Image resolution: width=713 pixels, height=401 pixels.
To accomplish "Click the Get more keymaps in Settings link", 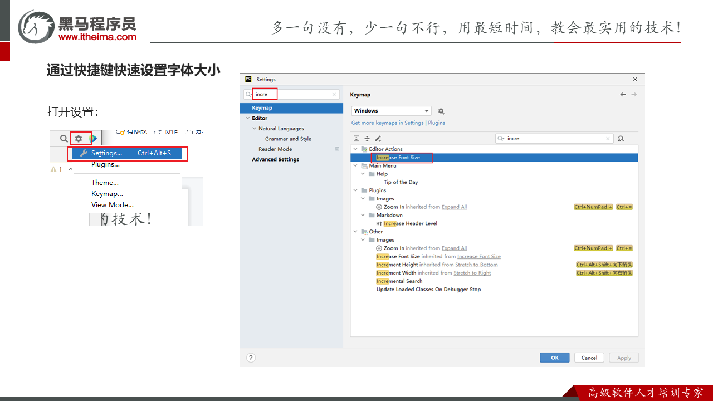I will (387, 123).
